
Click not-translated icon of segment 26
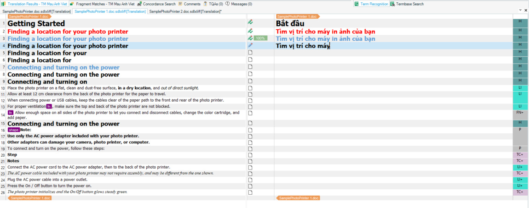(250, 192)
